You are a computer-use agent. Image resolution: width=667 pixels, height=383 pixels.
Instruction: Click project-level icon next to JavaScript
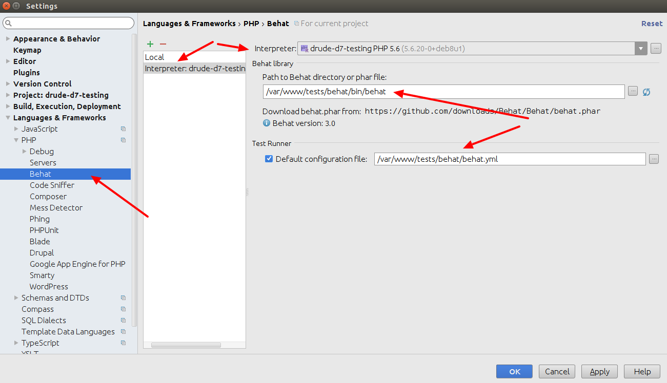coord(123,129)
